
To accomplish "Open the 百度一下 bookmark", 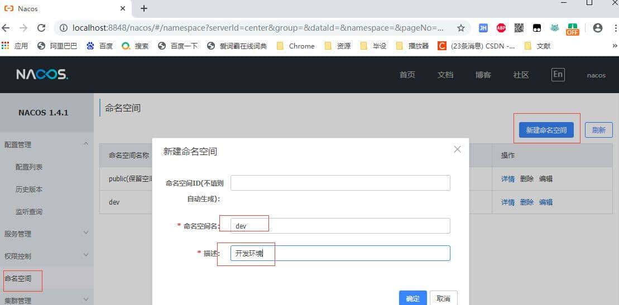I will coord(177,46).
